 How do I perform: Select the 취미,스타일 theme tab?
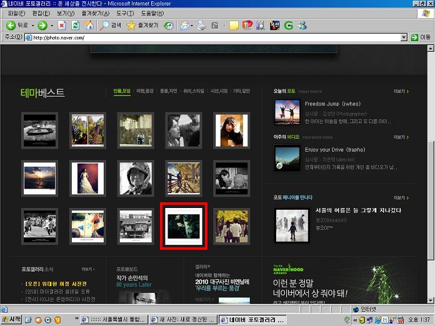point(193,91)
